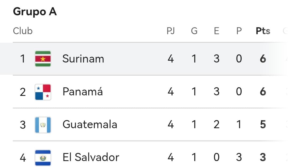Click the Grupo A heading

click(x=35, y=12)
